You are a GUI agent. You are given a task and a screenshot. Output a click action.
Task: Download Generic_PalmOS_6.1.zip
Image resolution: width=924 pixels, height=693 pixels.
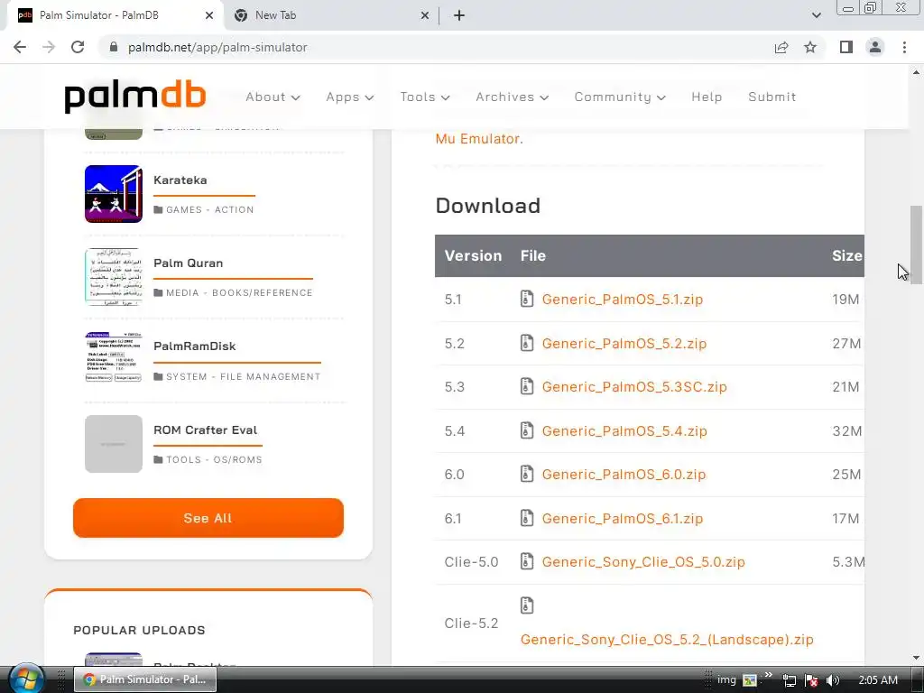point(623,519)
